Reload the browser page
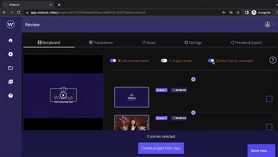The height and width of the screenshot is (157, 278). coord(19,12)
